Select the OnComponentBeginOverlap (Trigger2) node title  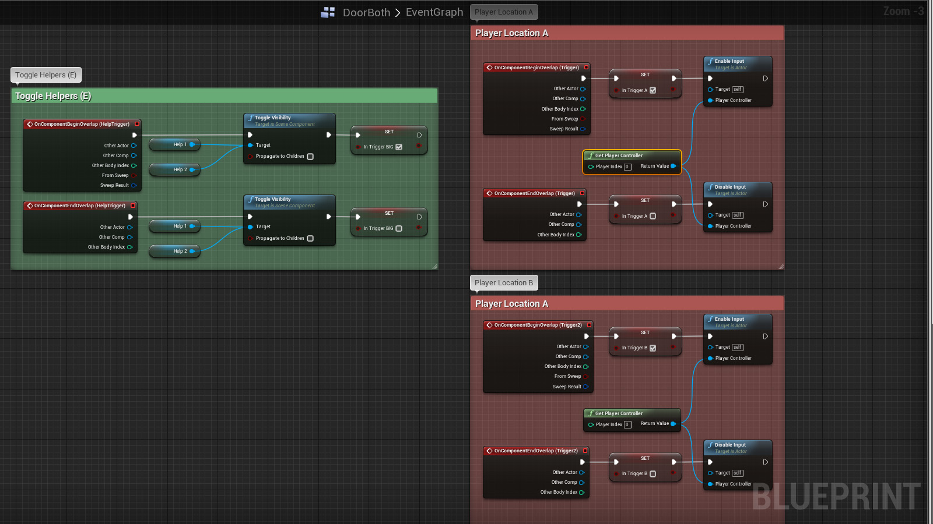coord(538,325)
